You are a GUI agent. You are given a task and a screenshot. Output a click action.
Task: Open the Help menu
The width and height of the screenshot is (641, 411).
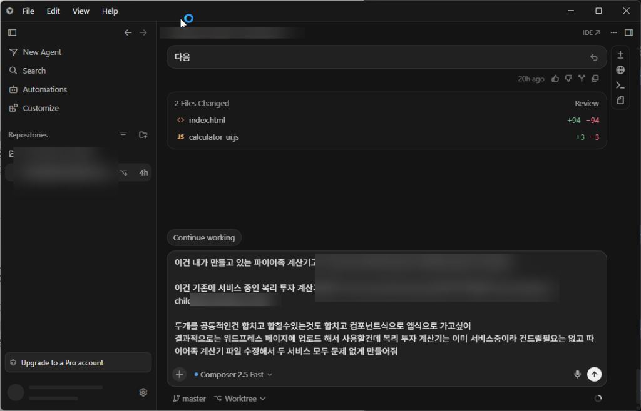(110, 11)
